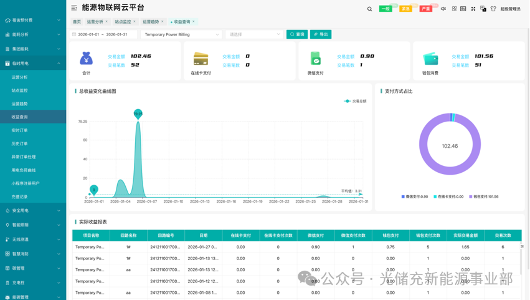530x300 pixels.
Task: Open the picture screen icon in header
Action: click(x=463, y=9)
